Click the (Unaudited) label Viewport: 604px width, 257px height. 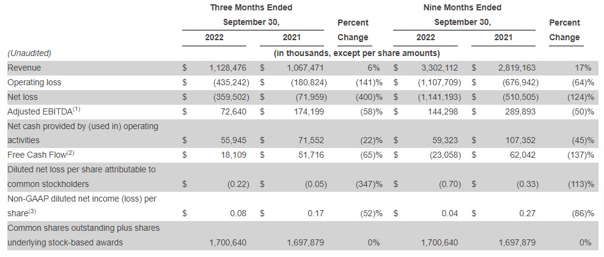click(29, 53)
